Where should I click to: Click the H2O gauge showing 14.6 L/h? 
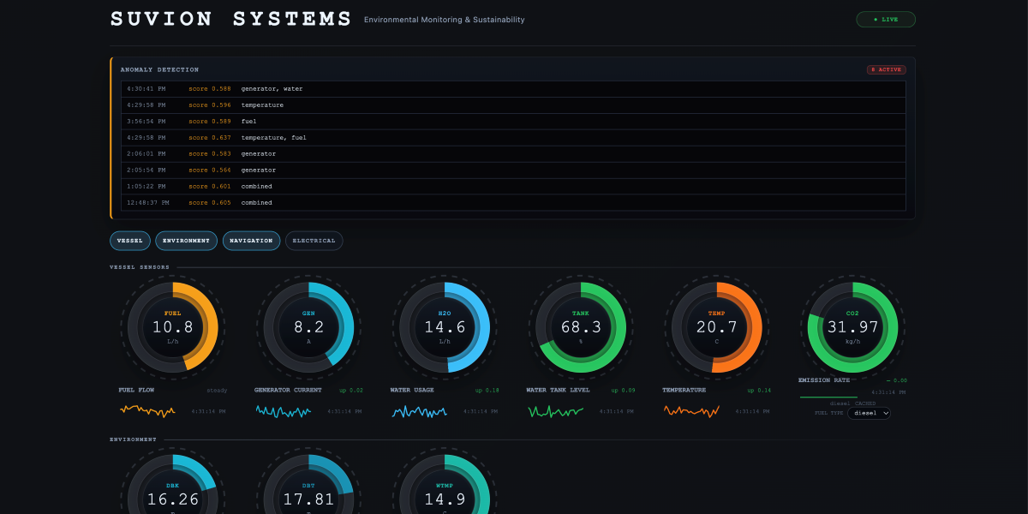[445, 327]
